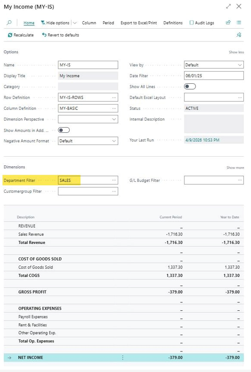This screenshot has height=372, width=251.
Task: Open Column Definition lookup ellipsis
Action: pyautogui.click(x=114, y=108)
